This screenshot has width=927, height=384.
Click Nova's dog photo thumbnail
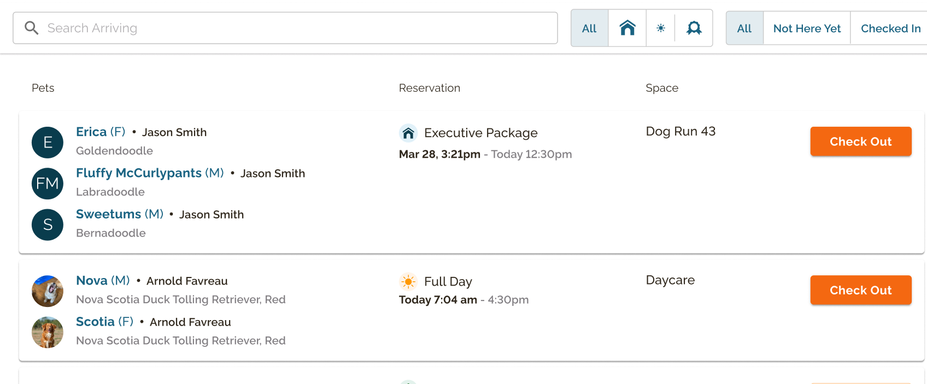click(x=48, y=291)
